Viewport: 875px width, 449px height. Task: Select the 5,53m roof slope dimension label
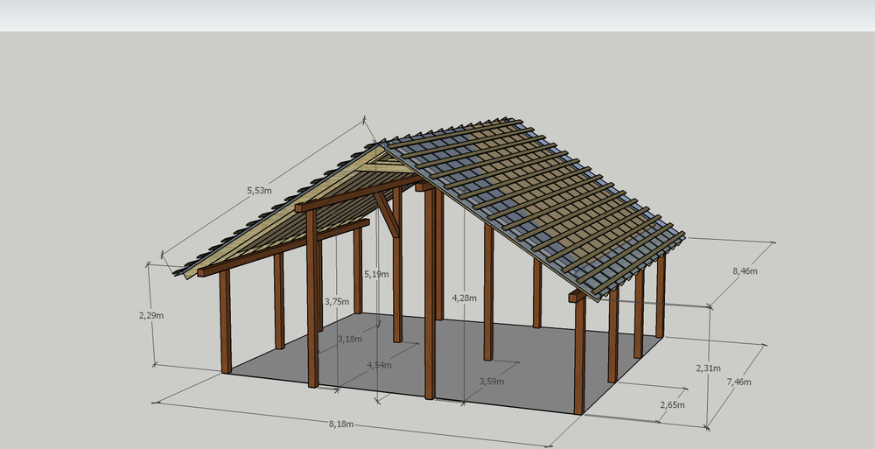[x=259, y=190]
